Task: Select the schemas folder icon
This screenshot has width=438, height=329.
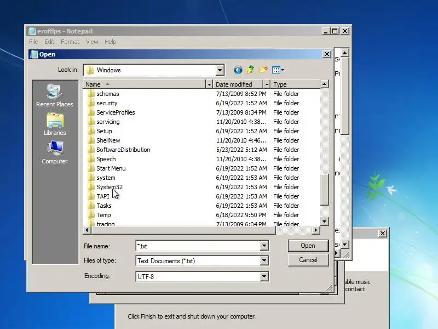Action: click(x=91, y=94)
